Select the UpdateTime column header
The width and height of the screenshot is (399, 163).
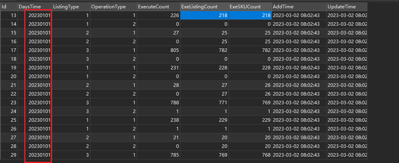(x=347, y=7)
